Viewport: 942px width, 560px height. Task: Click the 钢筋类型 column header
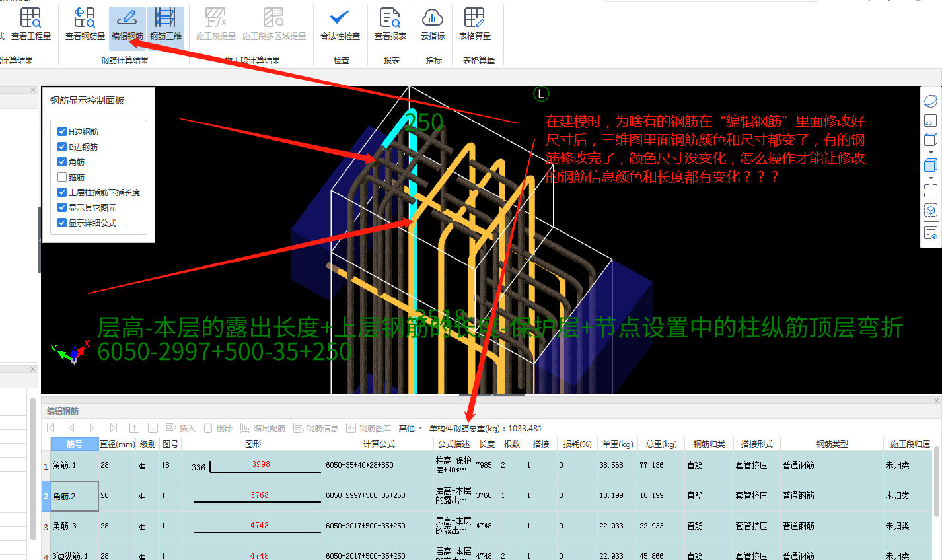[x=832, y=444]
